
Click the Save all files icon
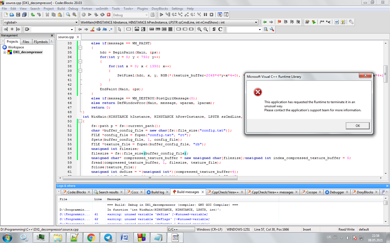(x=24, y=15)
